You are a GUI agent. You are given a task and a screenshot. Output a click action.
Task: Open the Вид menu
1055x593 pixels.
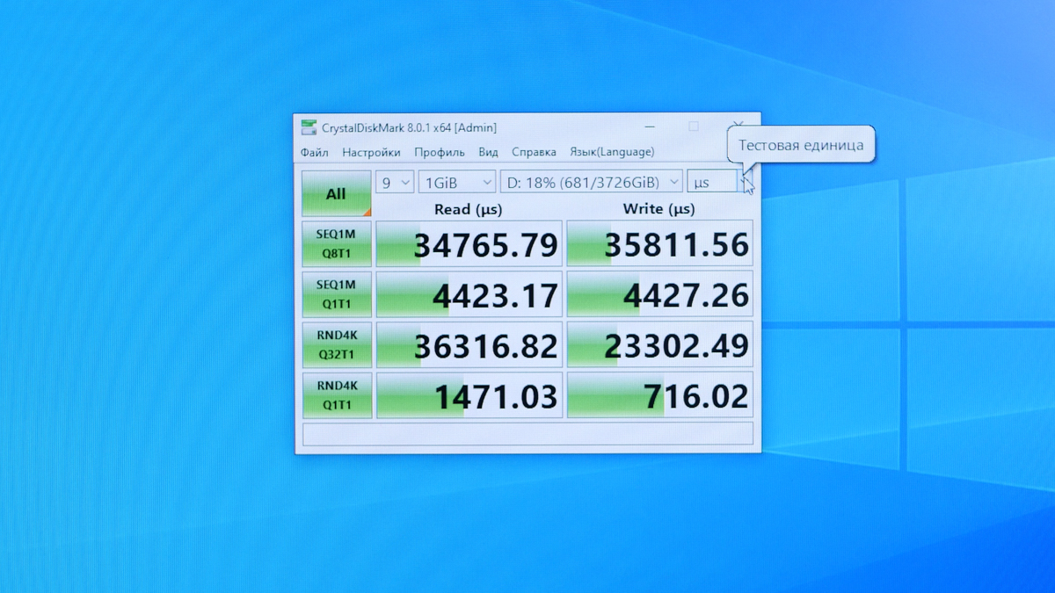488,152
